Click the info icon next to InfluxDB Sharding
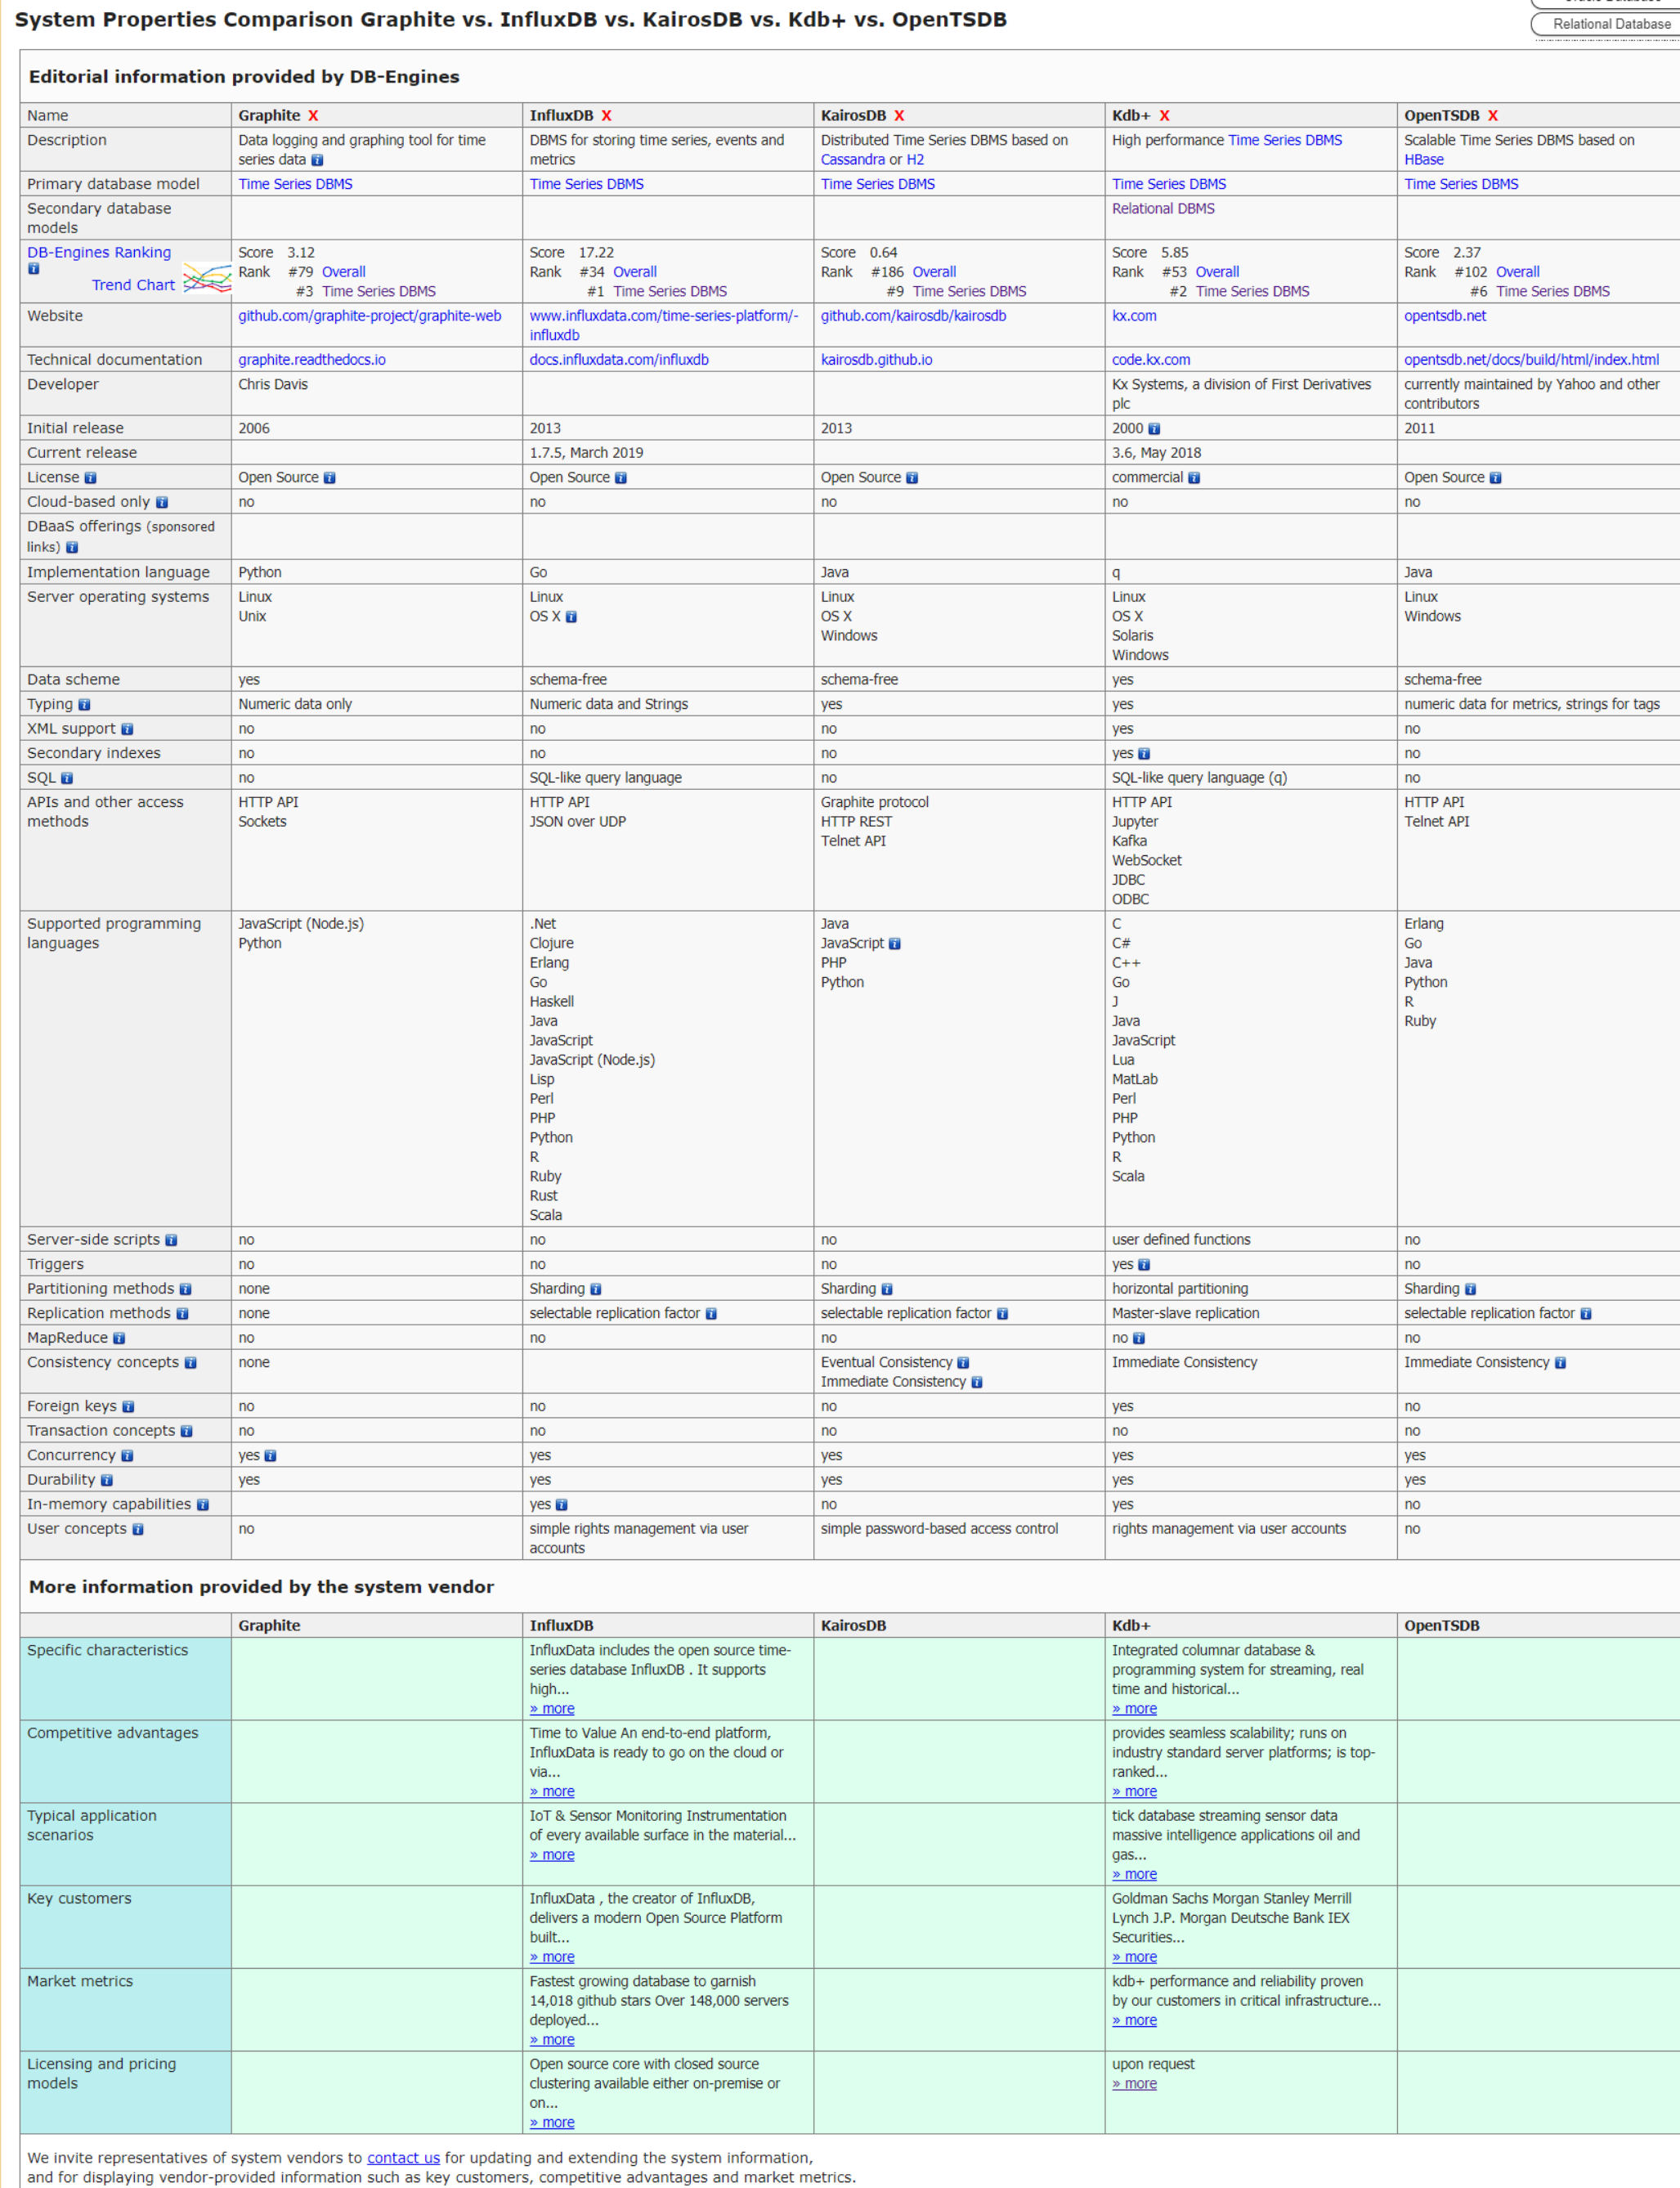1680x2188 pixels. tap(594, 1289)
